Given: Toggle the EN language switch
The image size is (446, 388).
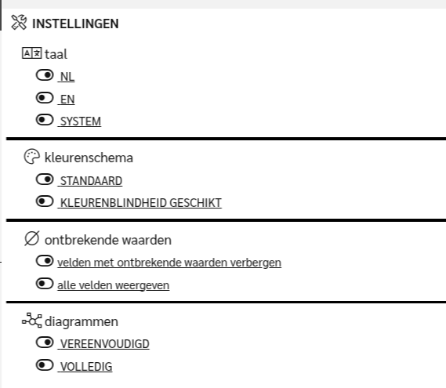Looking at the screenshot, I should pos(45,98).
